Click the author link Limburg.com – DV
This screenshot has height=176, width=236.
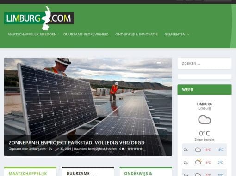click(41, 149)
